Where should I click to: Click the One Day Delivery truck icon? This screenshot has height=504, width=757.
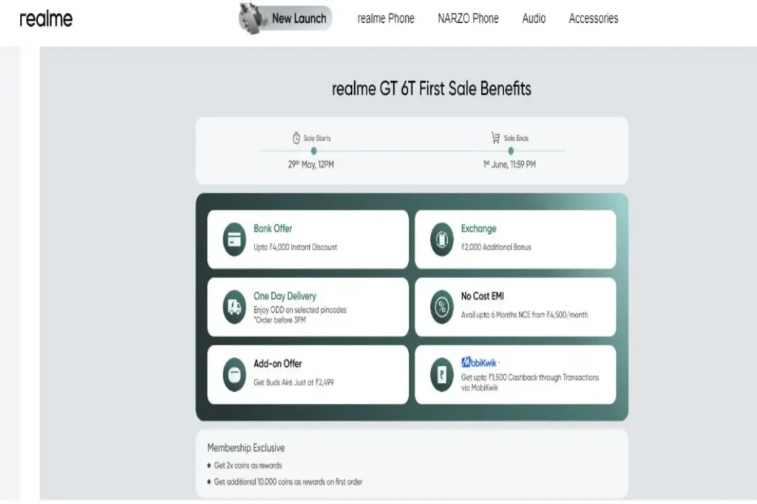tap(234, 307)
